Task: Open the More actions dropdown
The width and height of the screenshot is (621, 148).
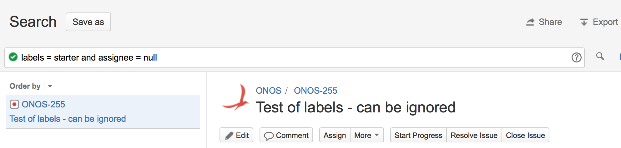Action: pos(367,135)
